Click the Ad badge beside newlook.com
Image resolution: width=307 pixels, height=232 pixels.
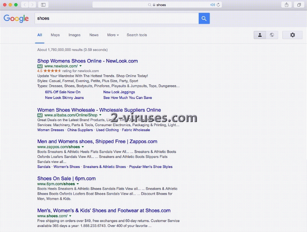pos(40,66)
